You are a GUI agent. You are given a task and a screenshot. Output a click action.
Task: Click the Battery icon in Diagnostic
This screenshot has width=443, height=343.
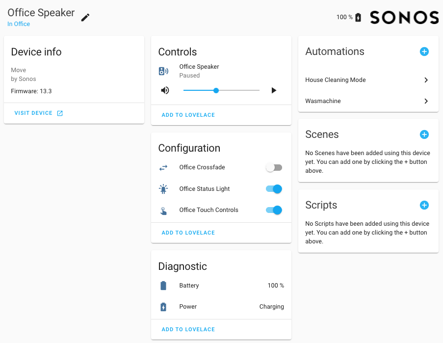tap(163, 285)
